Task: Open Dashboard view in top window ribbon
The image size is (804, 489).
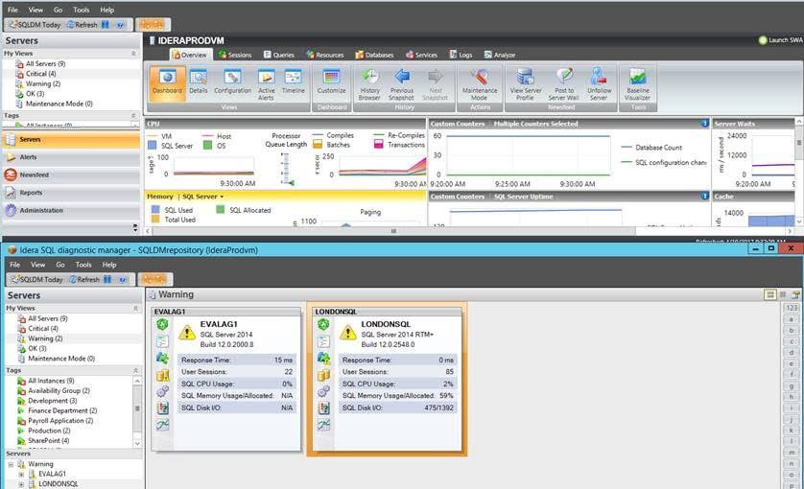Action: tap(167, 82)
